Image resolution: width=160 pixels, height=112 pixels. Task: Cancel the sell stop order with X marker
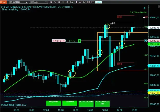145,41
